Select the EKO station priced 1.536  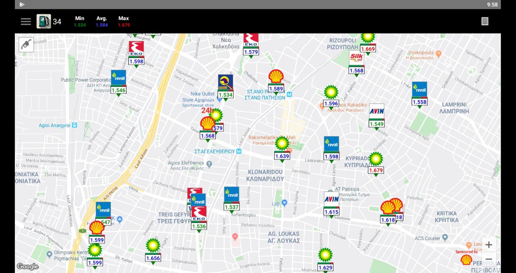(199, 219)
